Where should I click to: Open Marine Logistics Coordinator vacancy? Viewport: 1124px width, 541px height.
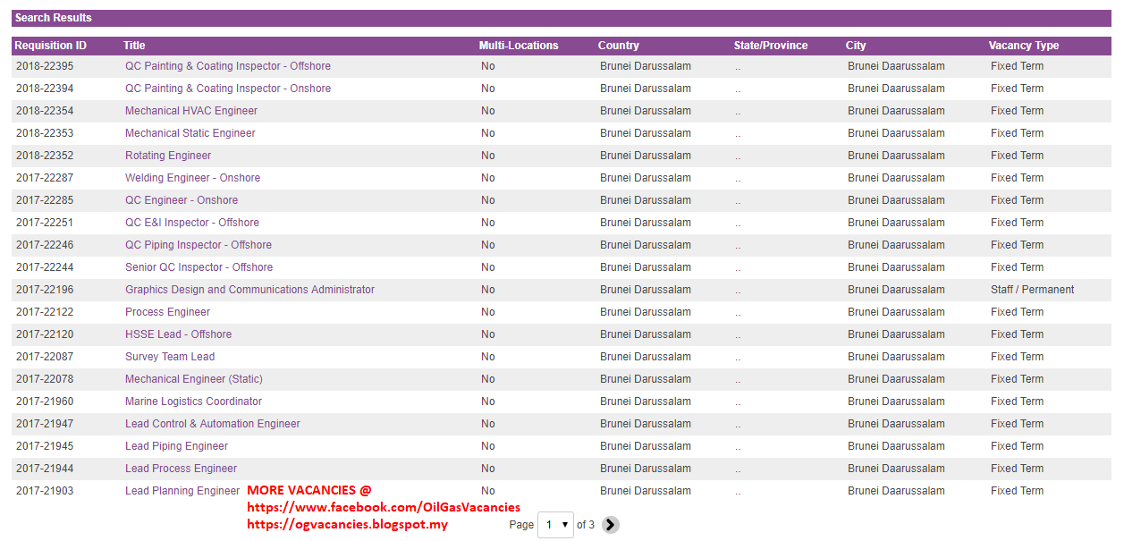coord(194,402)
